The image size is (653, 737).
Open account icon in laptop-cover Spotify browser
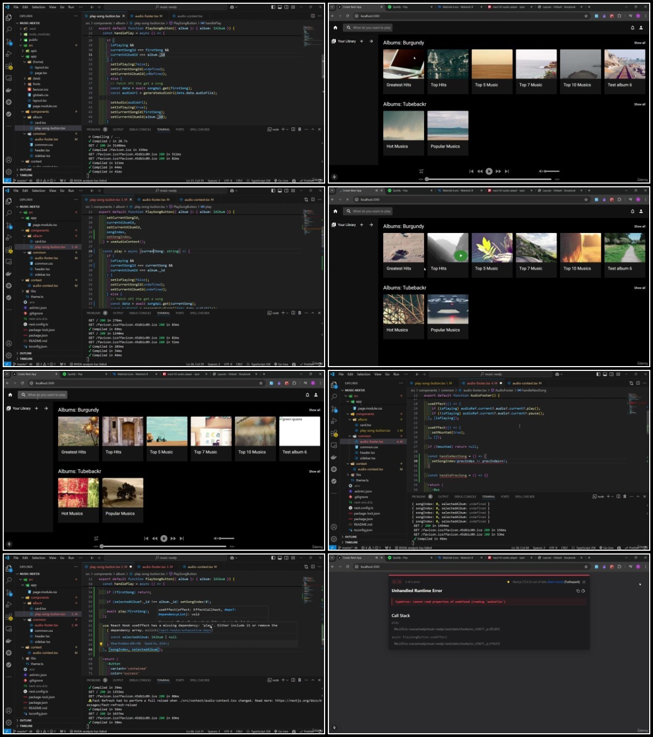(x=641, y=27)
